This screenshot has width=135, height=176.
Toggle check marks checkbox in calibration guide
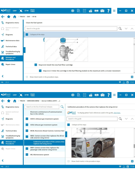pos(69,161)
